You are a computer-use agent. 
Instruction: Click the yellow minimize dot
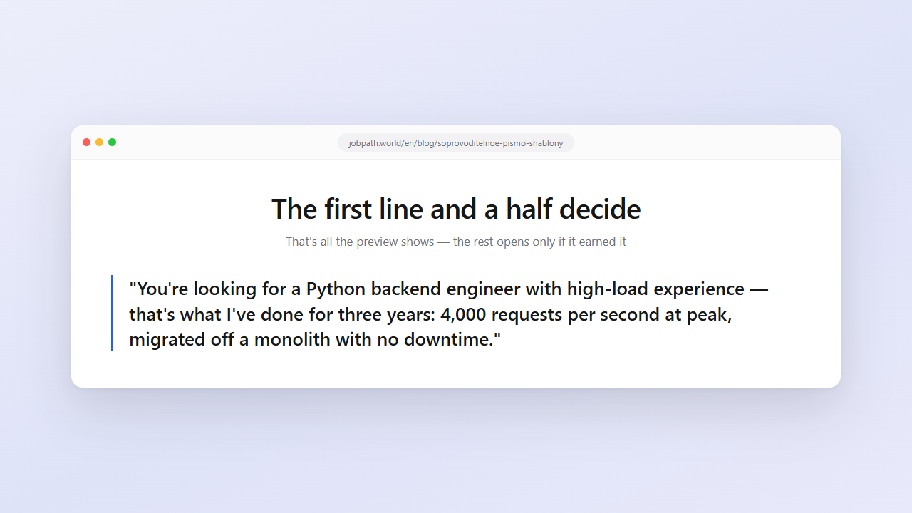tap(100, 142)
